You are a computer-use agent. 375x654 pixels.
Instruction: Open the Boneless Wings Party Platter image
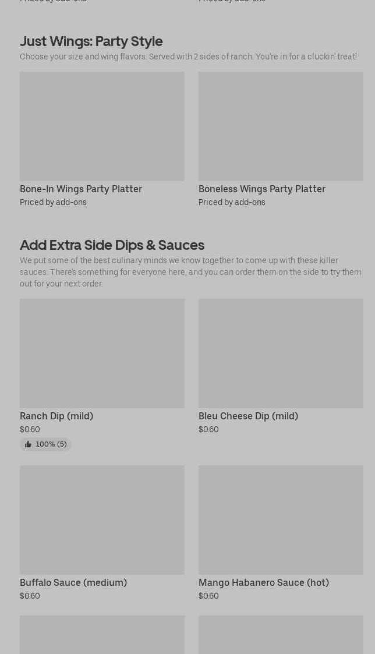tap(281, 126)
